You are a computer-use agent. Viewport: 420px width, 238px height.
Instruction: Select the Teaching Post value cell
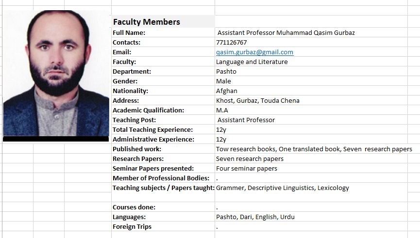click(x=311, y=120)
